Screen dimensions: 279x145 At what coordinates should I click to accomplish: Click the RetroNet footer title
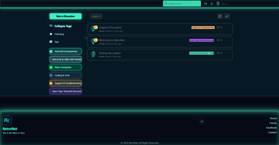[x=10, y=129]
